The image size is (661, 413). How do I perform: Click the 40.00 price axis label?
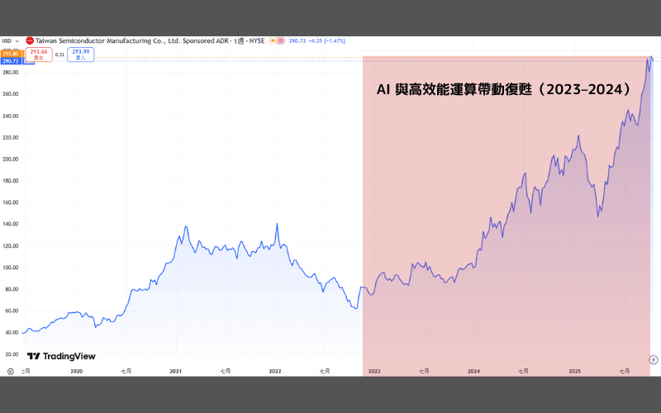pyautogui.click(x=12, y=333)
